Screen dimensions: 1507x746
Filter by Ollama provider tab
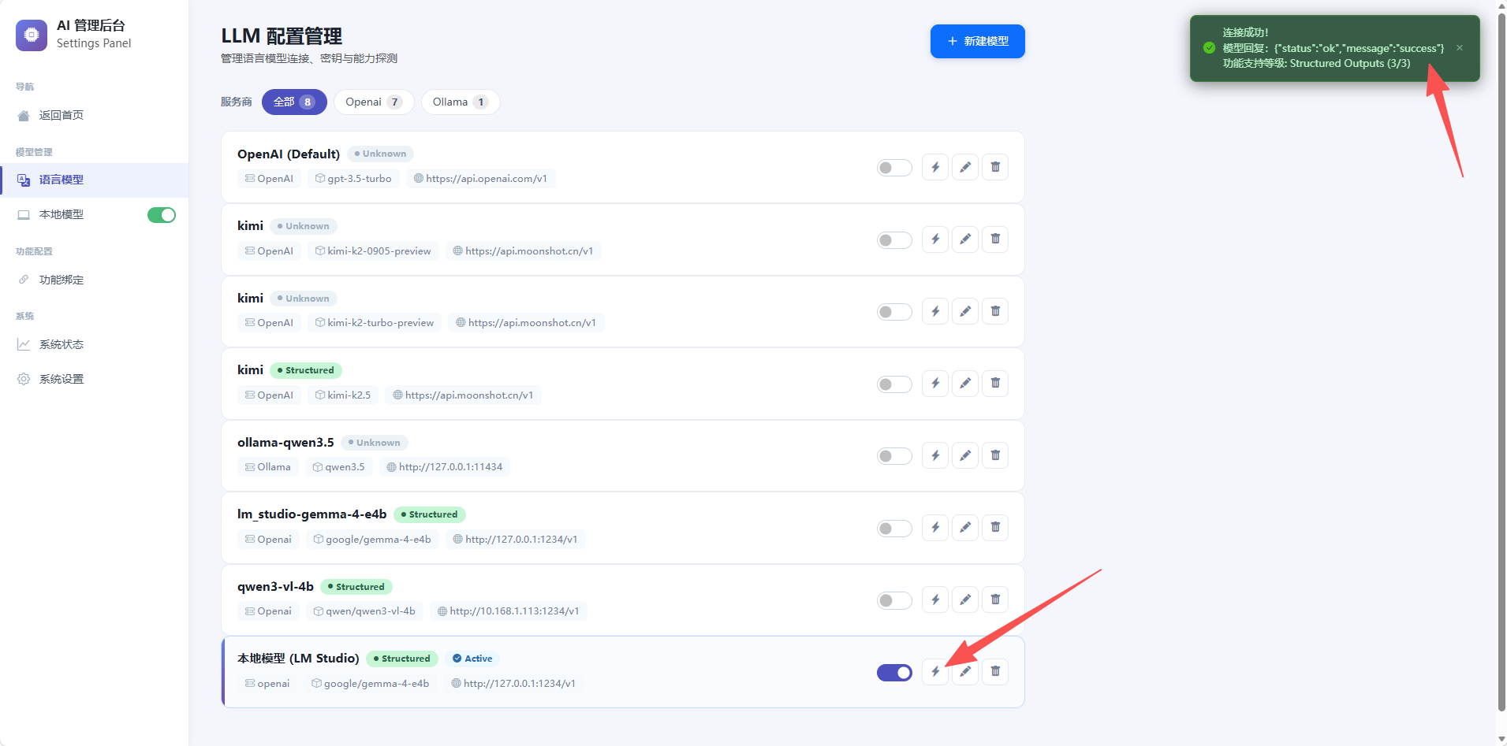pyautogui.click(x=461, y=102)
